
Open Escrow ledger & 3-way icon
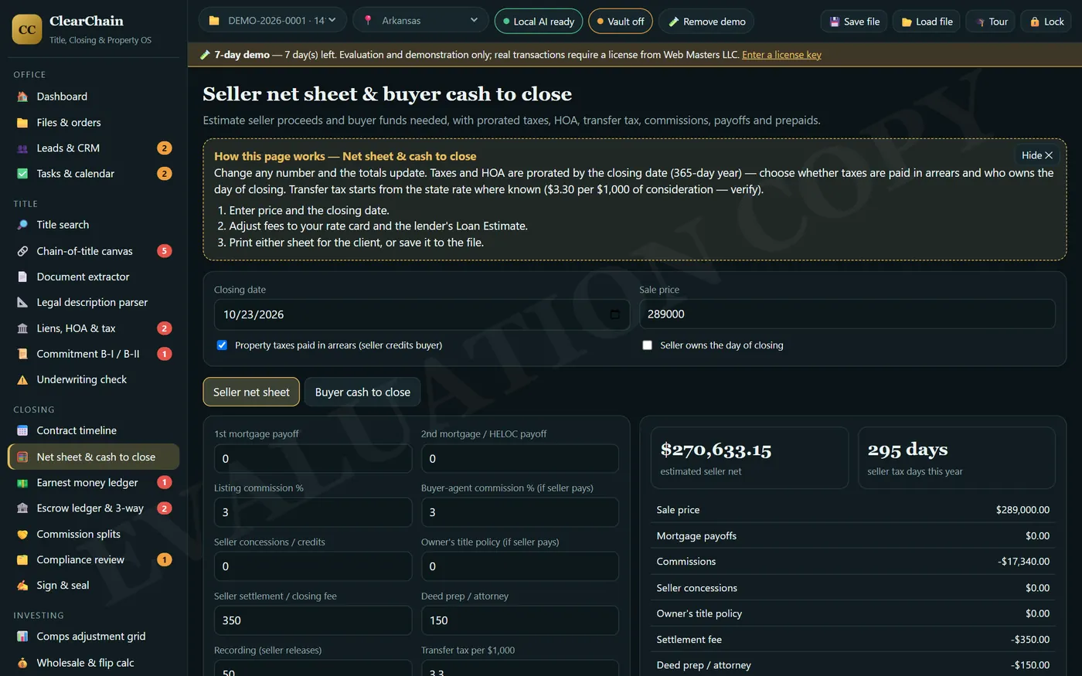tap(22, 508)
